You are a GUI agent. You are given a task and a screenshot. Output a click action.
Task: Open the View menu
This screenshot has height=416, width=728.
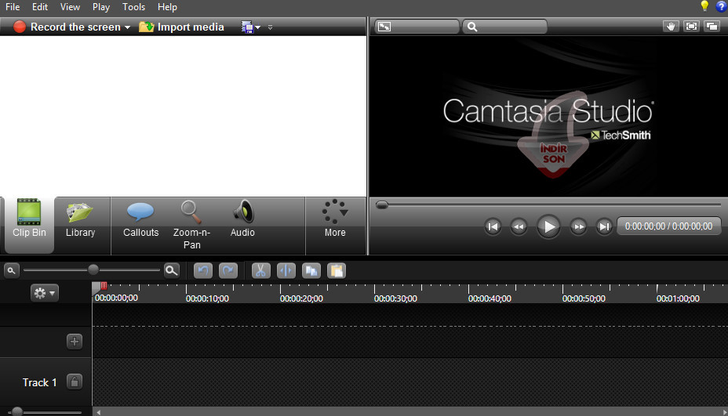coord(70,7)
